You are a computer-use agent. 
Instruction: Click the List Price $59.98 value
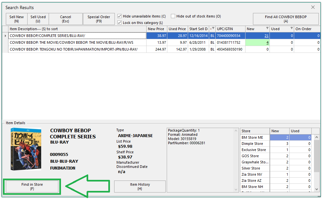[x=125, y=146]
